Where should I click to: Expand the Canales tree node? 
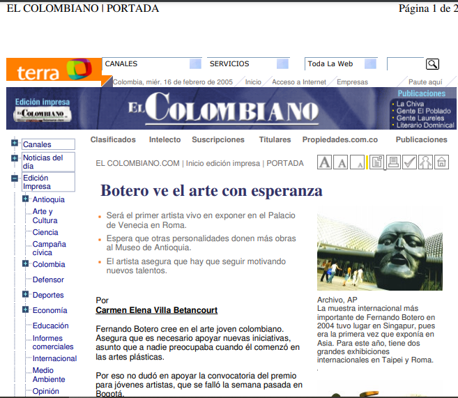coord(15,144)
